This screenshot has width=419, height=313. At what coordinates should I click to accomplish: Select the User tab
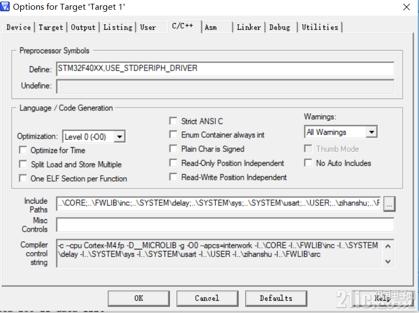pyautogui.click(x=148, y=27)
